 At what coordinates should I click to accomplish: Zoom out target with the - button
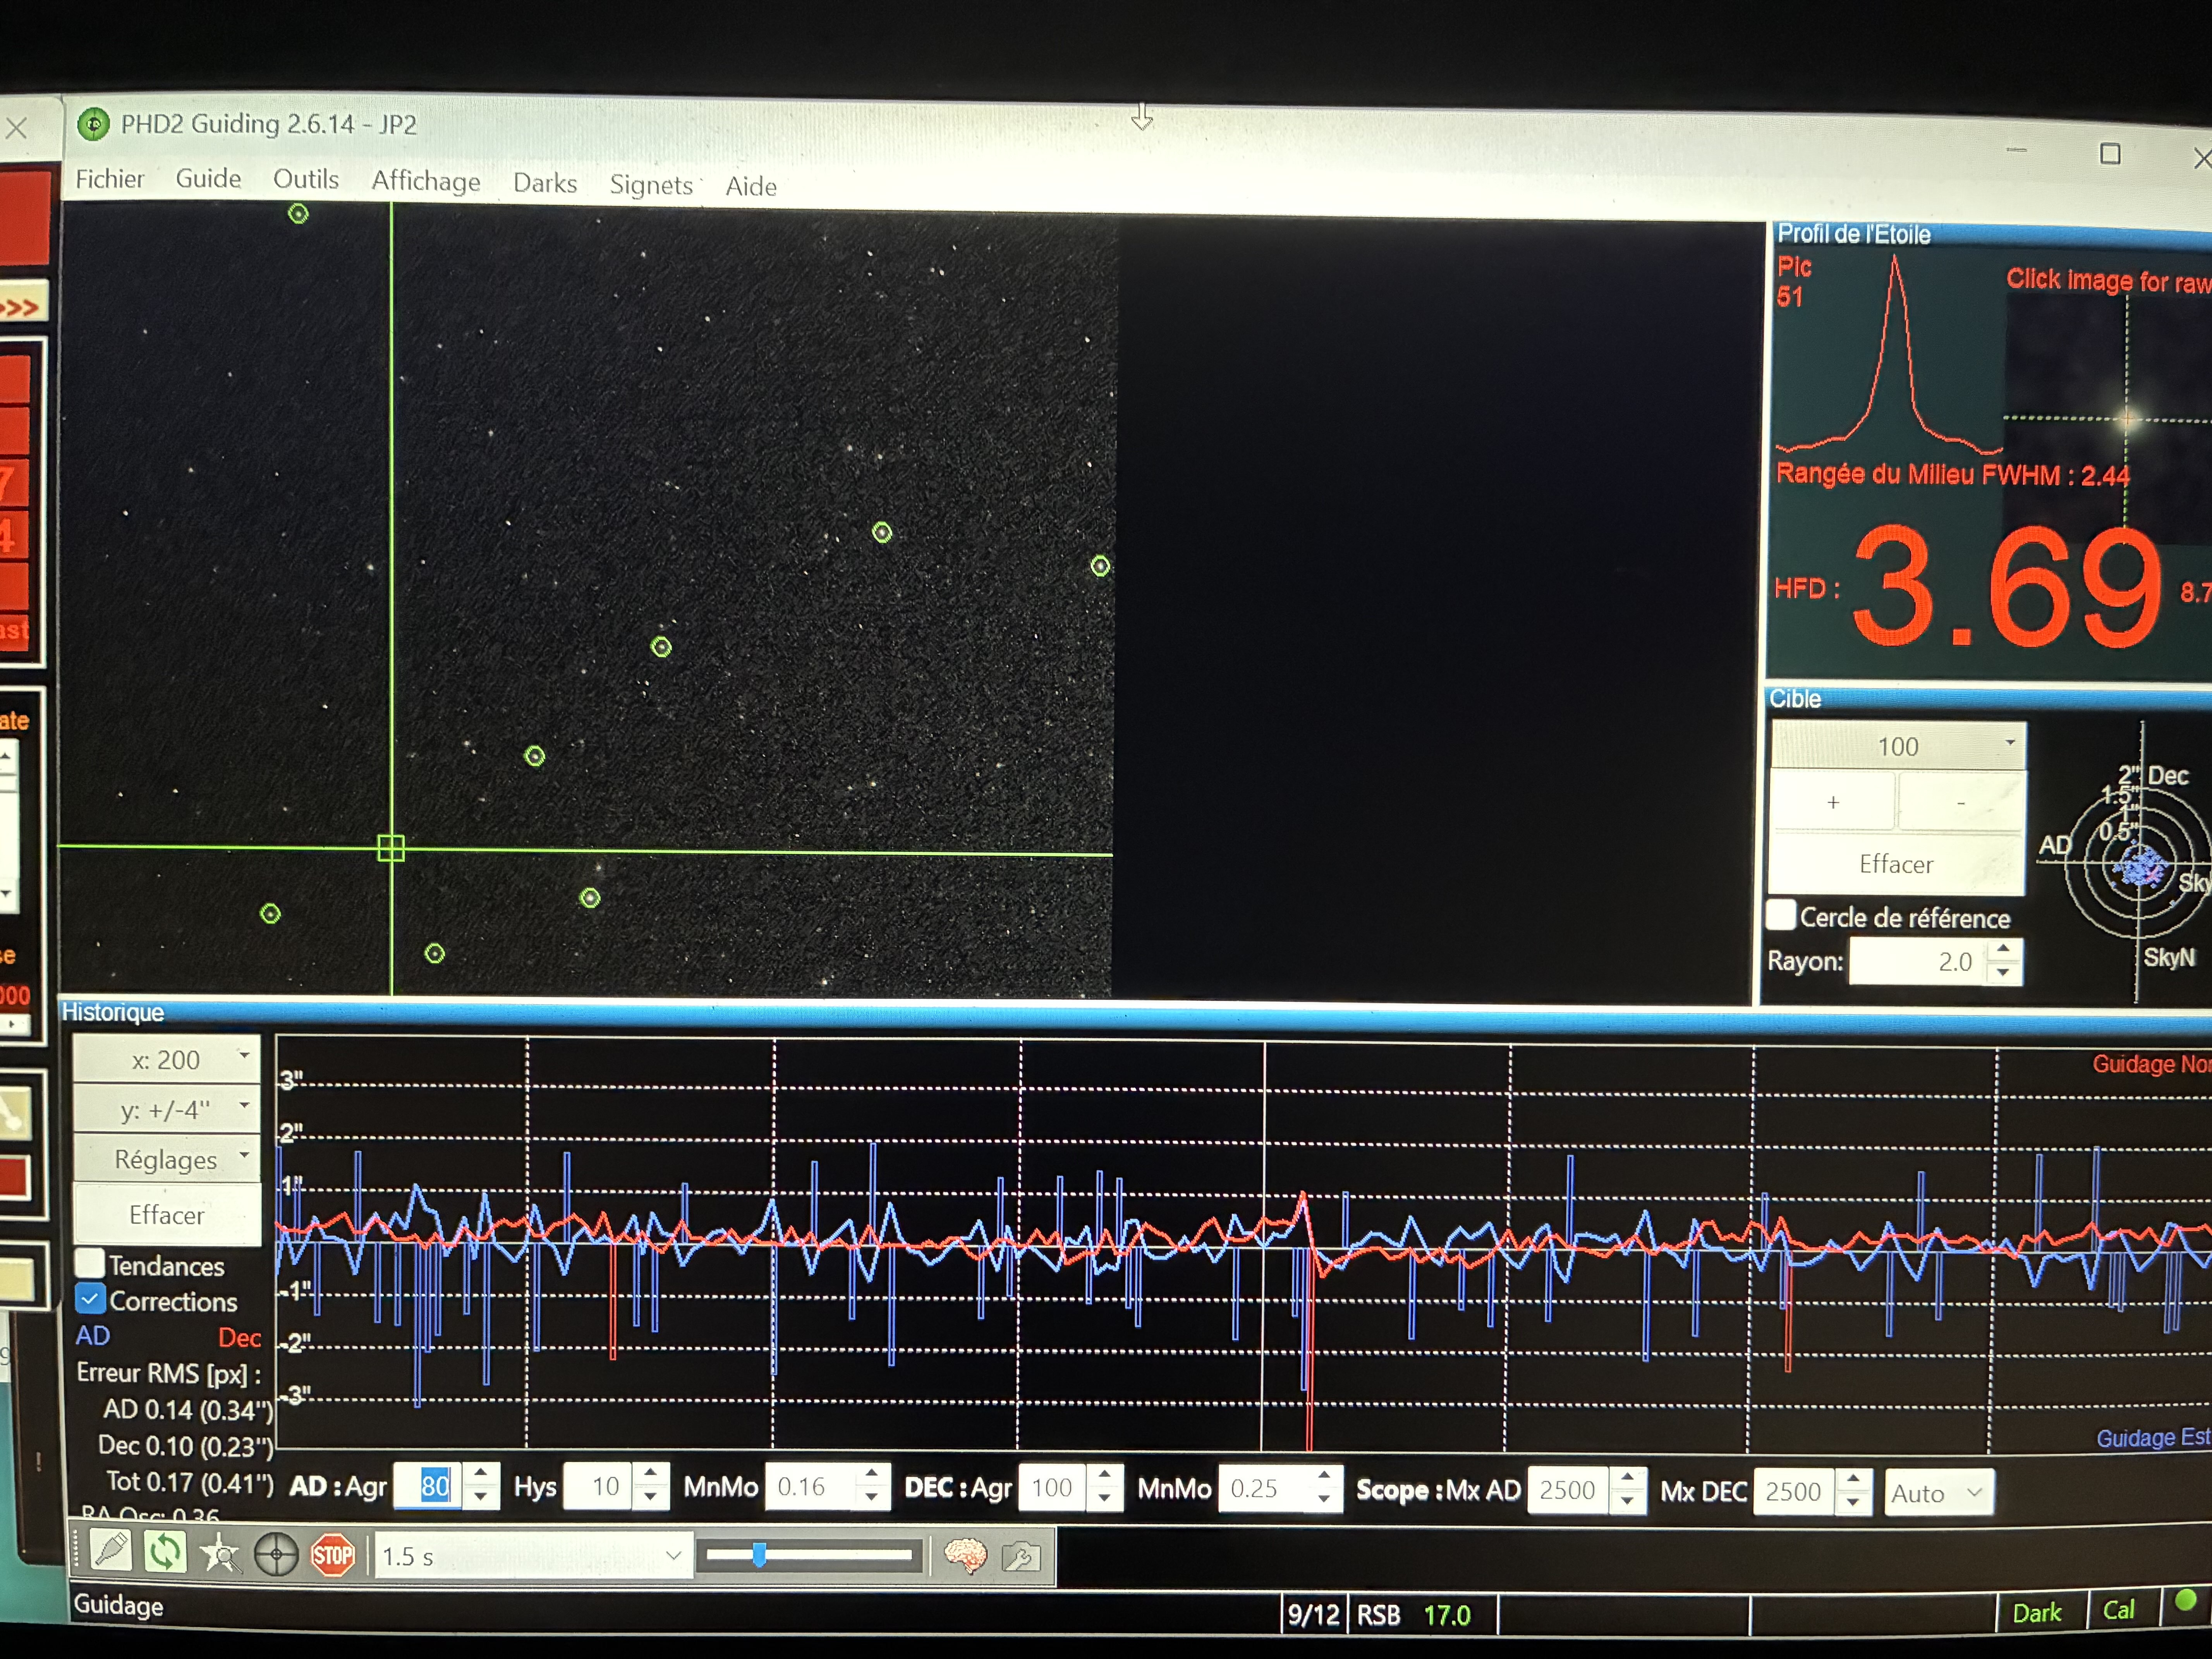coord(1961,803)
